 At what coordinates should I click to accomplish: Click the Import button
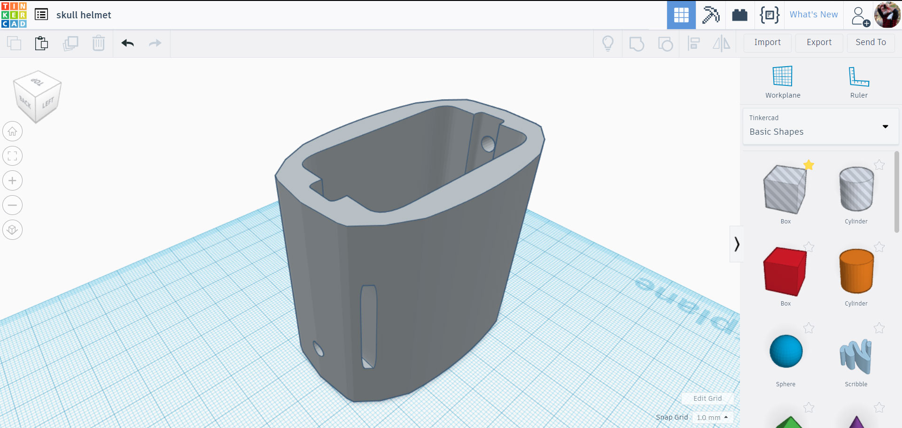click(768, 43)
